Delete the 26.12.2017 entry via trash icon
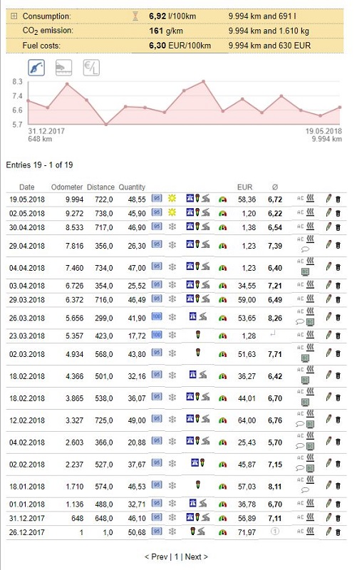Viewport: 357px width, 570px height. (x=338, y=532)
